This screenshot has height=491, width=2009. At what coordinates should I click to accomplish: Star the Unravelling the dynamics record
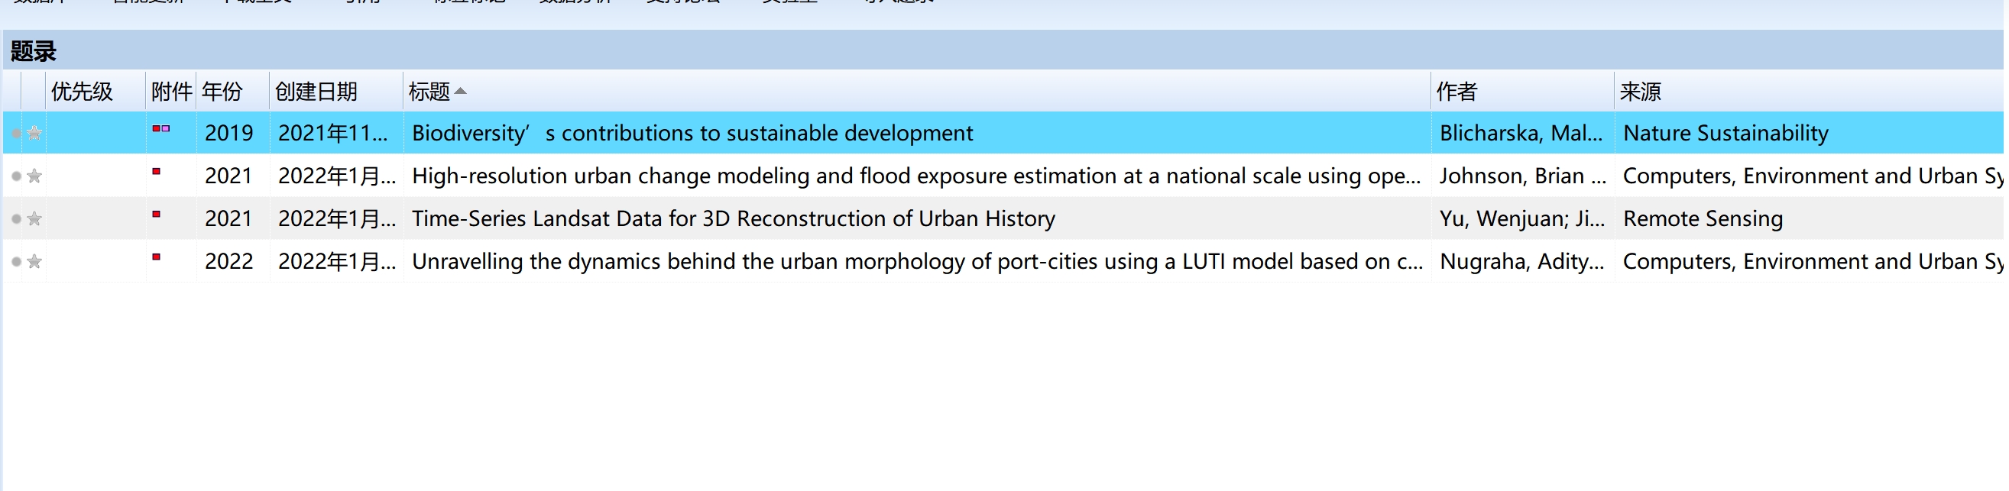click(34, 262)
